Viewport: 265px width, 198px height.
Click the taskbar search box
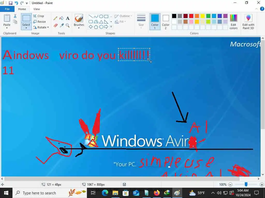50,193
